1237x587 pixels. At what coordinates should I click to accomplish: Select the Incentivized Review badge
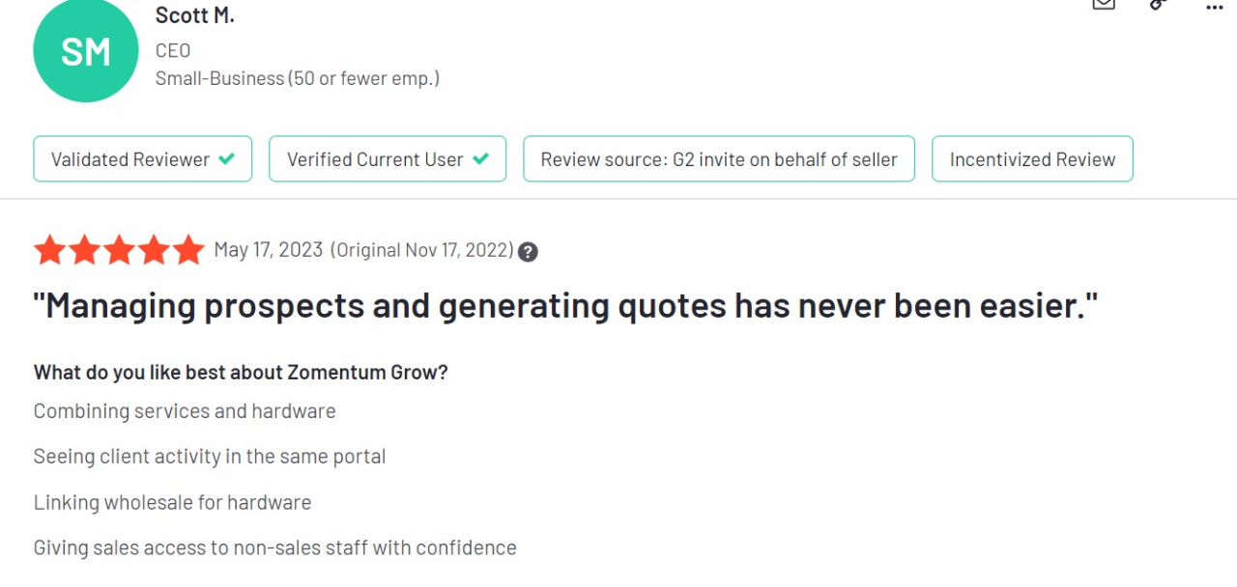coord(1031,159)
